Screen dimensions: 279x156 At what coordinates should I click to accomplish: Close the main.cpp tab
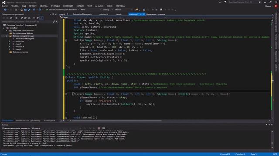(x=144, y=14)
